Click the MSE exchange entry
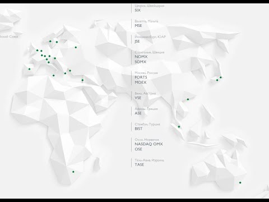 pyautogui.click(x=138, y=26)
